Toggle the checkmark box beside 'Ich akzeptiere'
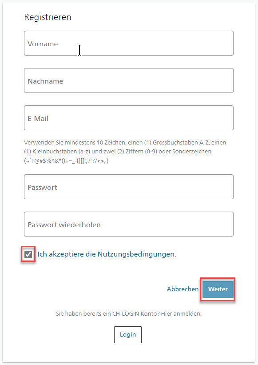Image resolution: width=258 pixels, height=365 pixels. click(x=28, y=254)
